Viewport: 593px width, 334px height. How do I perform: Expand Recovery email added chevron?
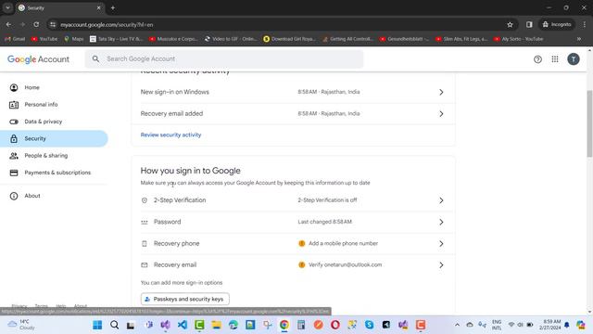(441, 113)
